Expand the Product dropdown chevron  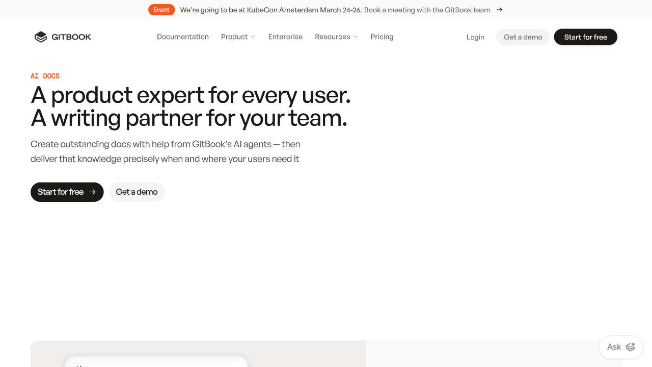253,37
